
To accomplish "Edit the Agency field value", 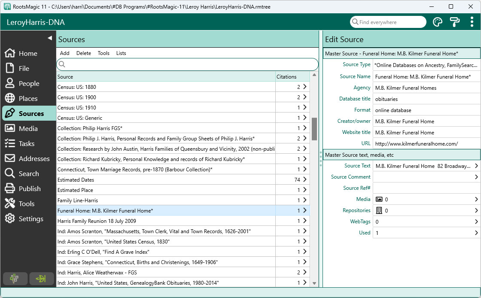I will pyautogui.click(x=426, y=88).
